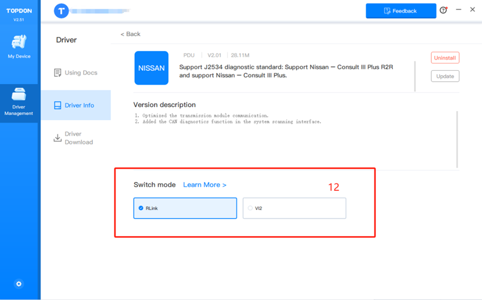The width and height of the screenshot is (482, 300).
Task: Click the Driver Download arrow icon
Action: point(57,137)
